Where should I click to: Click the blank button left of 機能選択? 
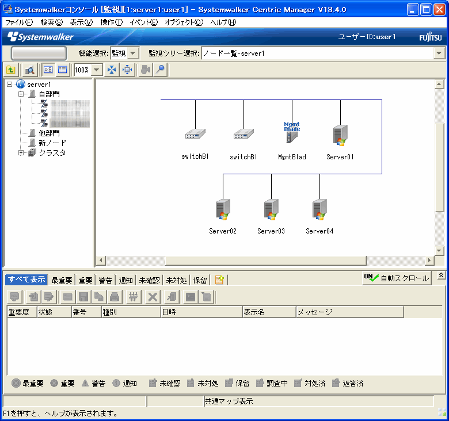click(39, 53)
